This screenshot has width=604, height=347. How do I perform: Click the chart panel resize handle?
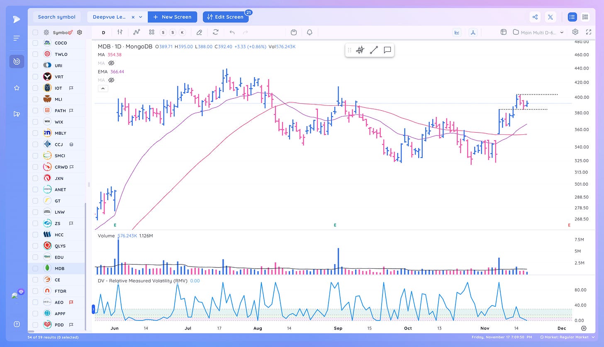tap(89, 184)
